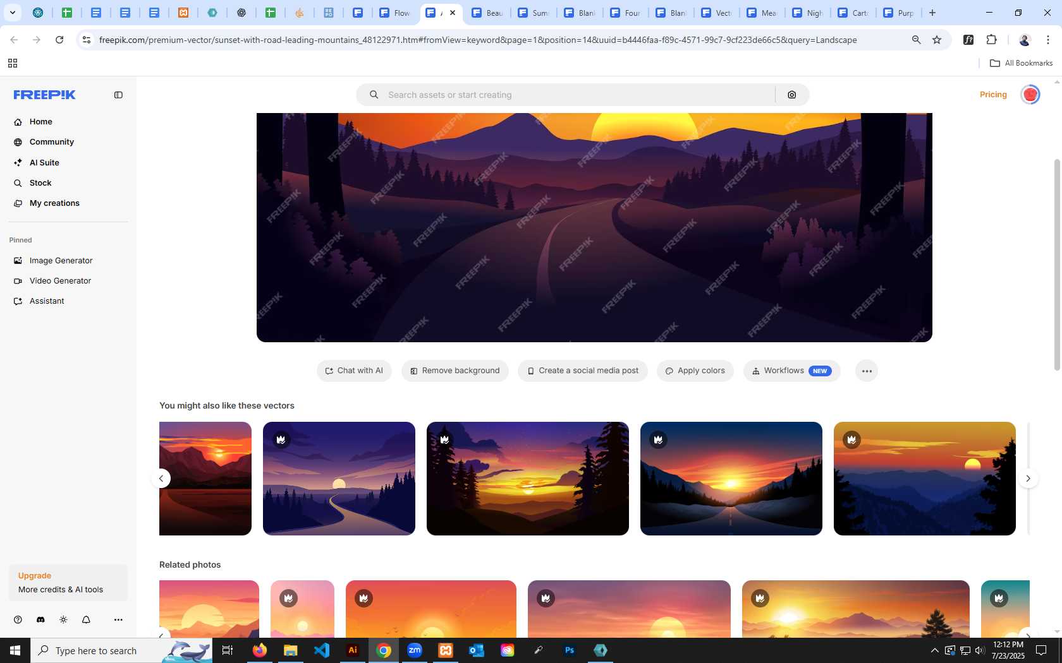The width and height of the screenshot is (1062, 663).
Task: Open sidebar footer more options dots
Action: (x=118, y=620)
